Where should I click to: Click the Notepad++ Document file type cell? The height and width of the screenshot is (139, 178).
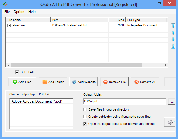[x=142, y=25]
